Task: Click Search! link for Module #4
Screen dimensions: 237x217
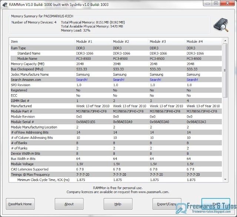Action: click(192, 80)
